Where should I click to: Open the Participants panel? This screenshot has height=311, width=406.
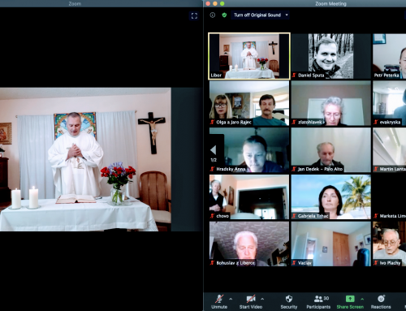tap(318, 301)
